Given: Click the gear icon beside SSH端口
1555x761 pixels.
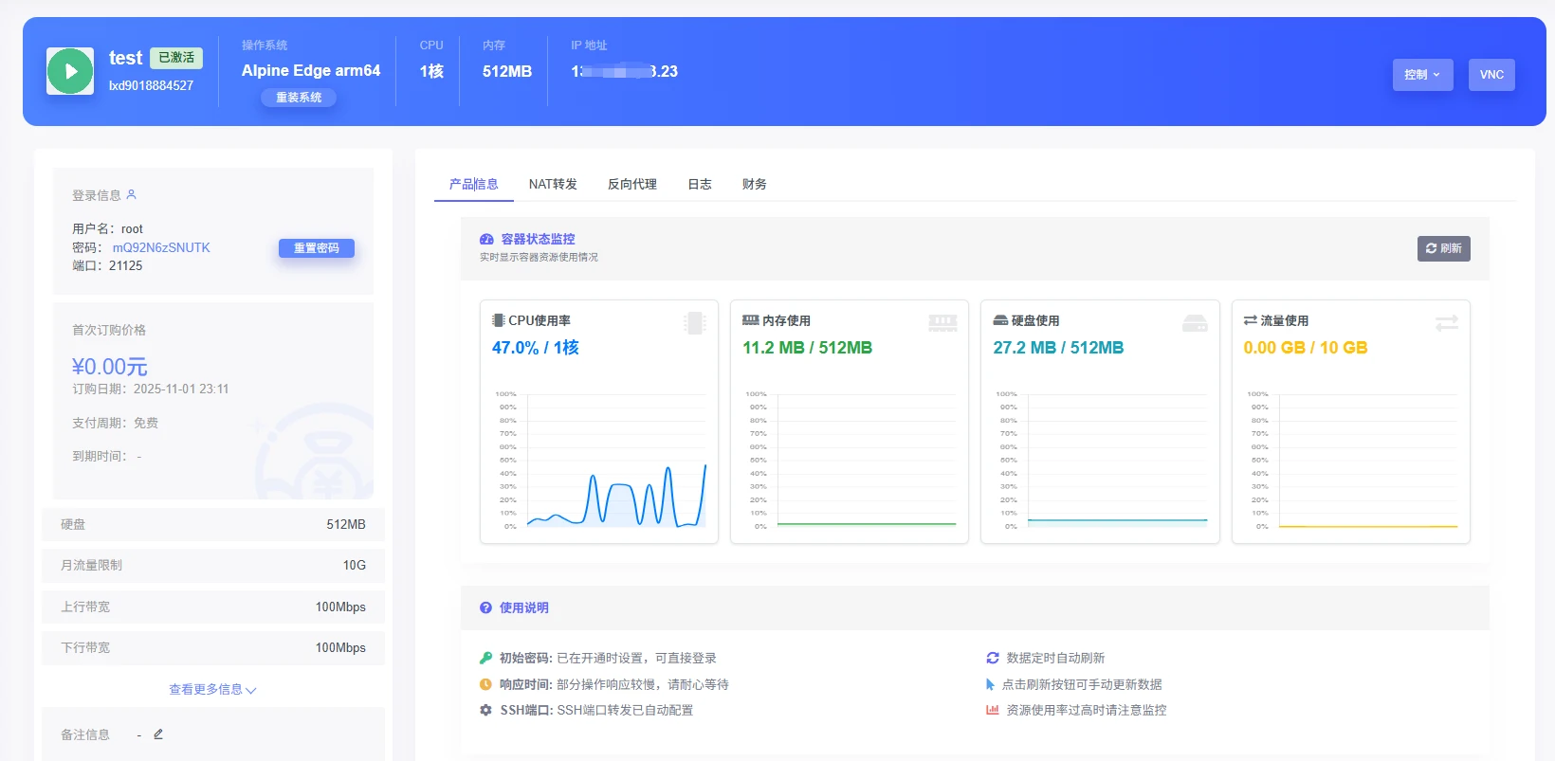Looking at the screenshot, I should point(485,710).
